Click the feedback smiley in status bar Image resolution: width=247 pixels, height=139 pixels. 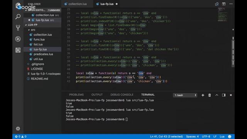(230, 136)
